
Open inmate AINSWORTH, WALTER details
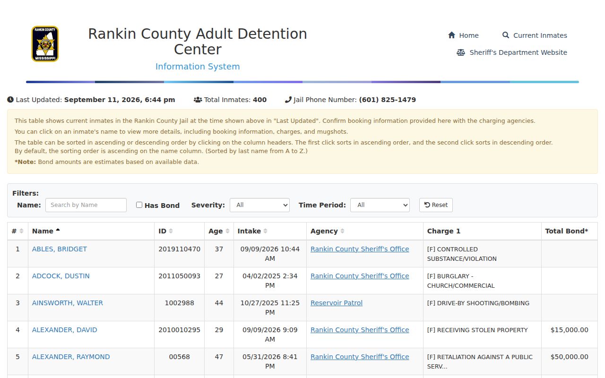coord(68,303)
